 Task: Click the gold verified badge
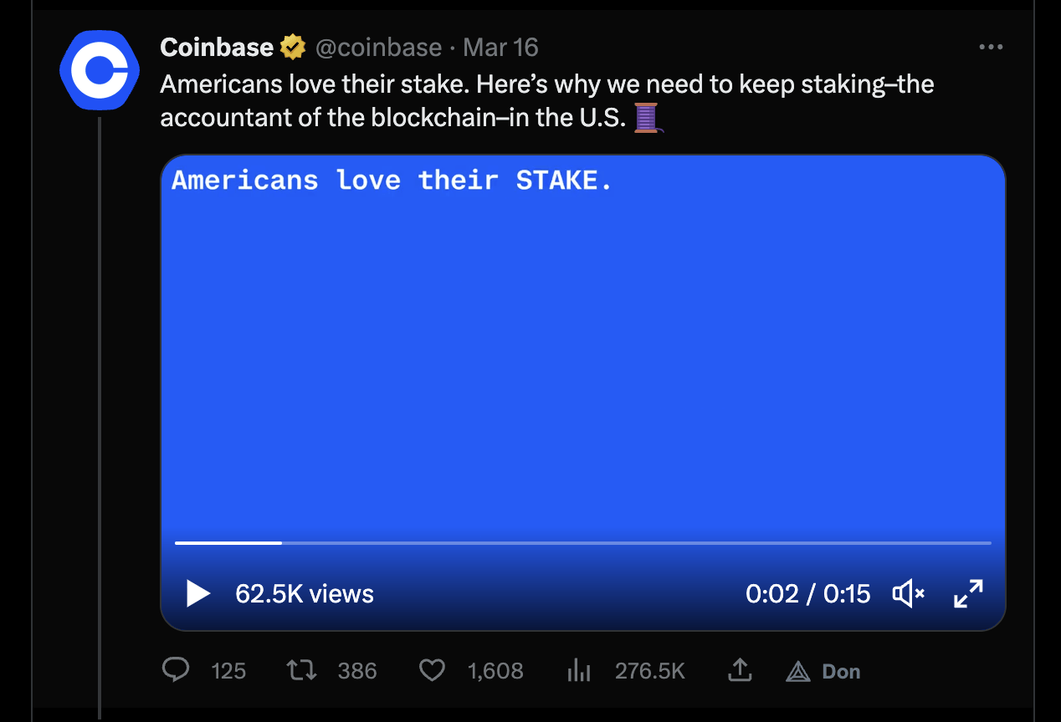[293, 48]
